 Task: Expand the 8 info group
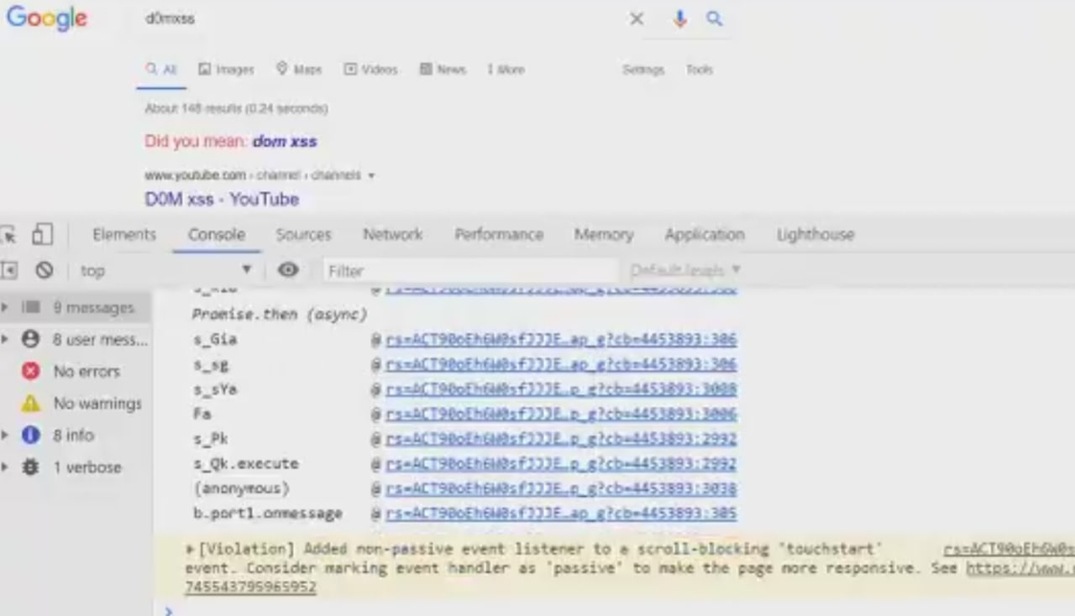pos(5,435)
